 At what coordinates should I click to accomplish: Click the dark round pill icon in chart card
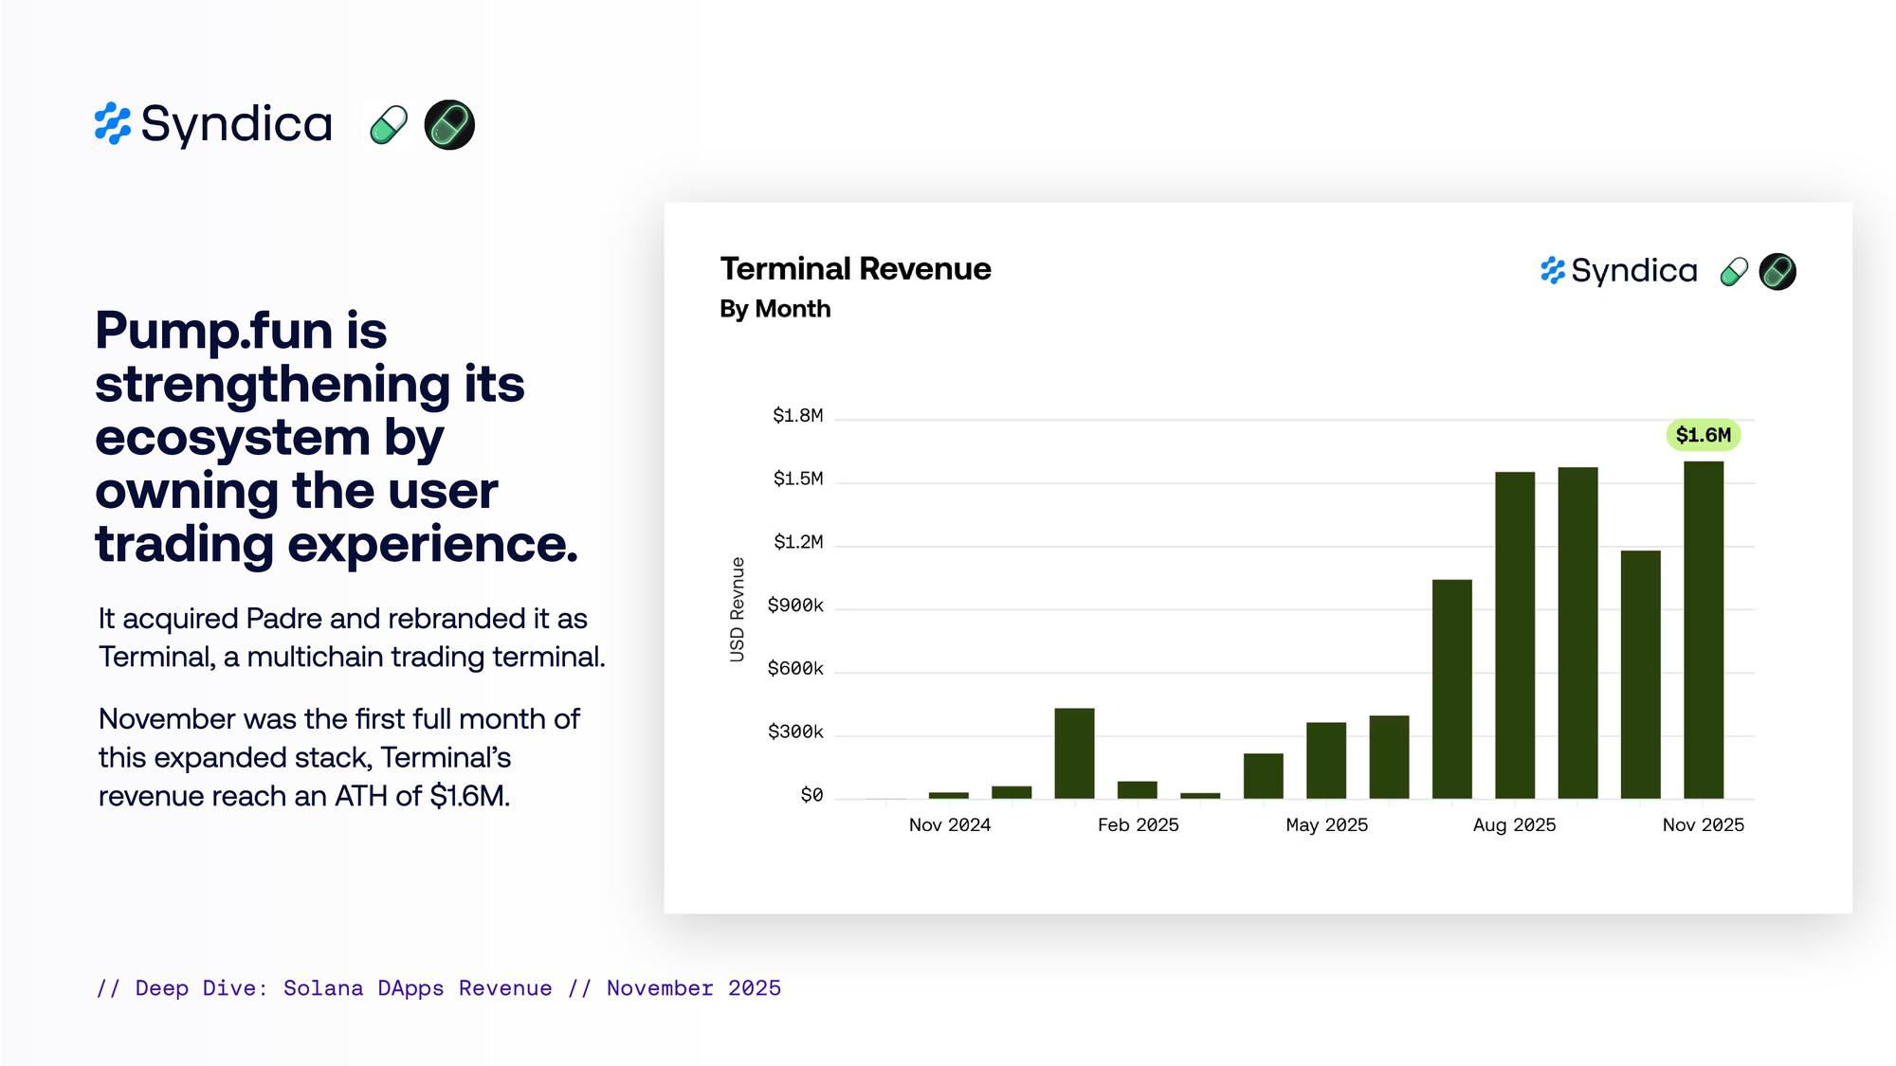[x=1777, y=272]
